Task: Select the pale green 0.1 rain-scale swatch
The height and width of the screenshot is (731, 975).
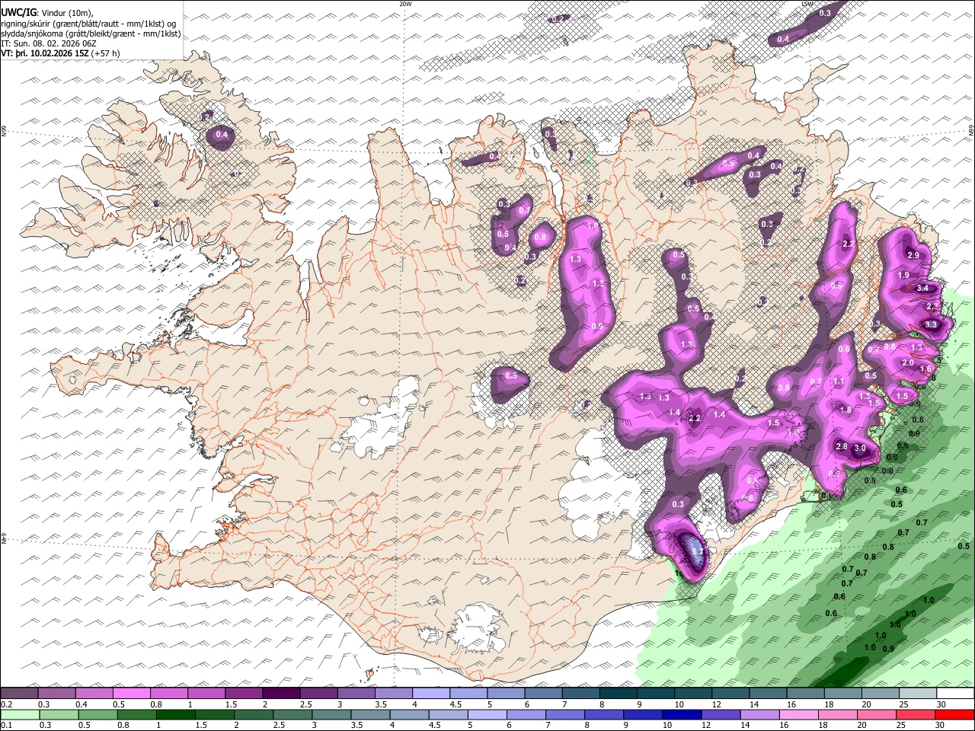Action: point(20,714)
